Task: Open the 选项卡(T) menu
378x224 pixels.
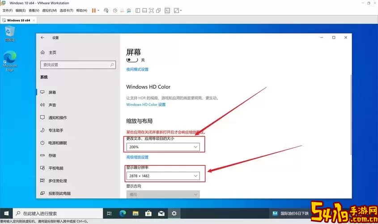Action: [x=66, y=11]
